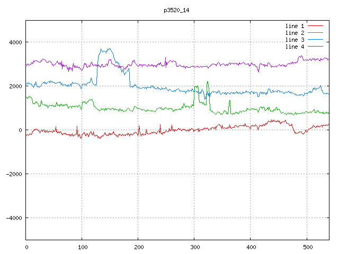Click the green line's tallest spike
Image resolution: width=339 pixels, height=254 pixels.
point(207,81)
